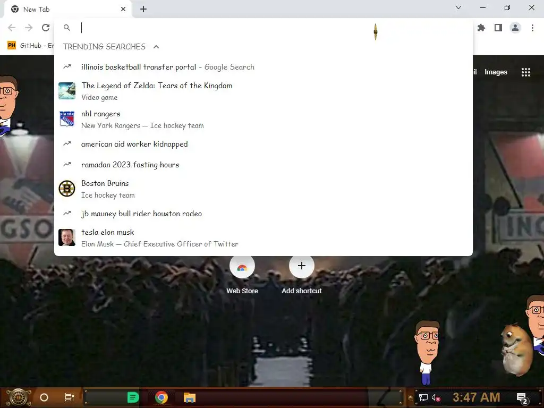Open the network tray icon
The image size is (544, 408).
pos(423,397)
